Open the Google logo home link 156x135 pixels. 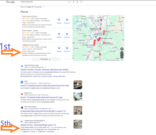coord(10,2)
